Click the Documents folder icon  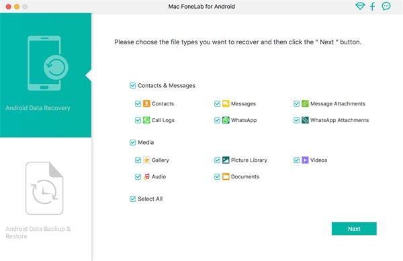point(226,176)
